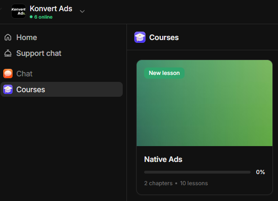278x201 pixels.
Task: Click the 6 online status text
Action: pos(43,17)
